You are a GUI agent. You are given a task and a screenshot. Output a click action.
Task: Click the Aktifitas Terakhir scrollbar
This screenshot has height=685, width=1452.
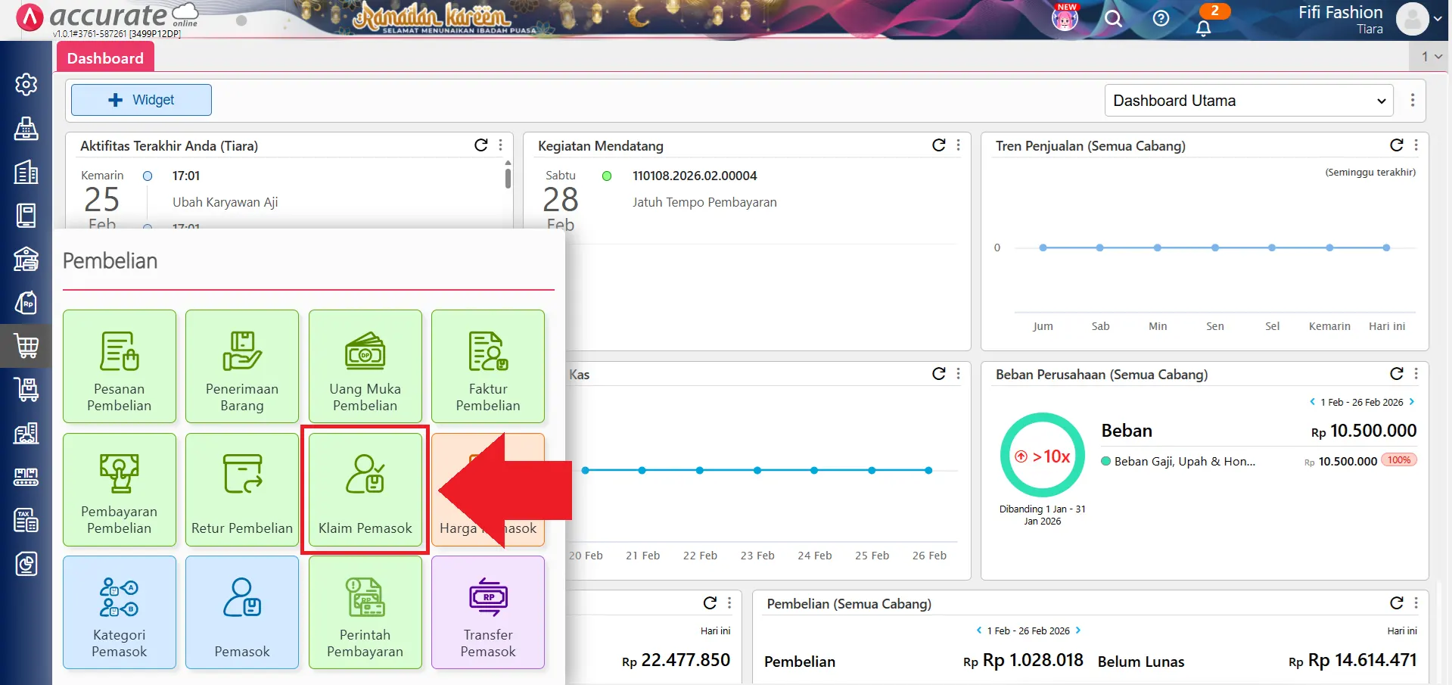[x=508, y=179]
